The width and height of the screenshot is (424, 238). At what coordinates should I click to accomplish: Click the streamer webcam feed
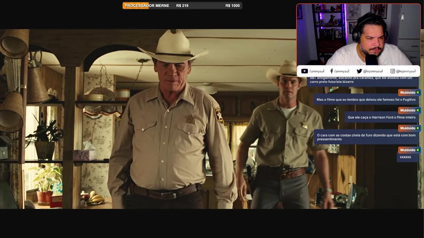pyautogui.click(x=358, y=35)
